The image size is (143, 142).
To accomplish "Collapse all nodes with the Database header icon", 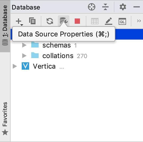I will tap(105, 7).
